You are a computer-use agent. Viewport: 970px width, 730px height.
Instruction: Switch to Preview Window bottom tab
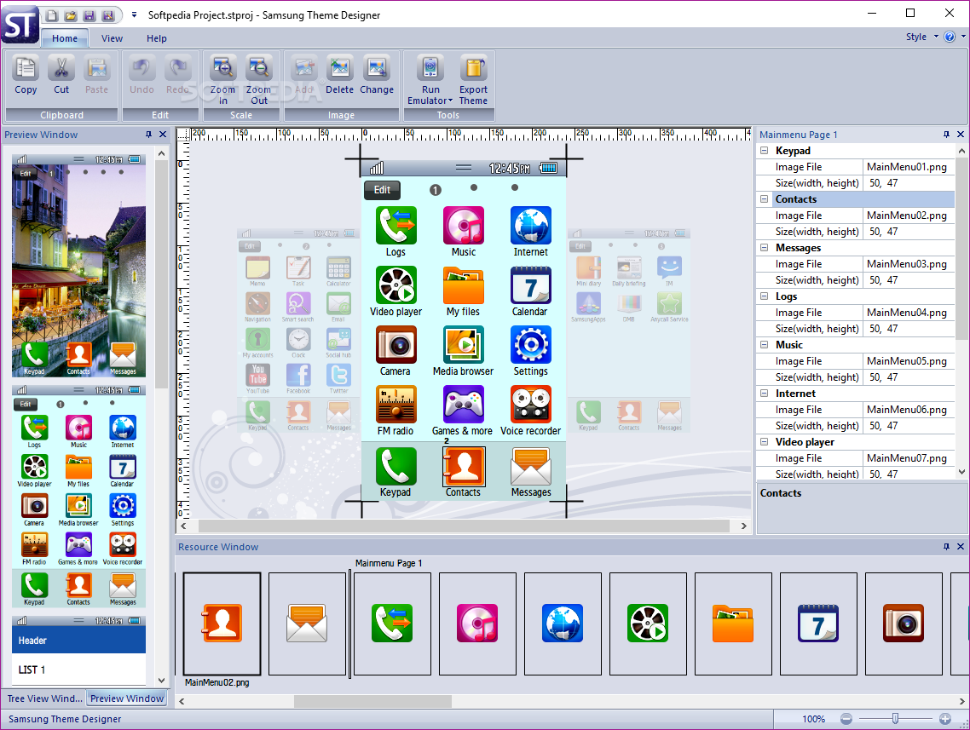click(x=127, y=698)
